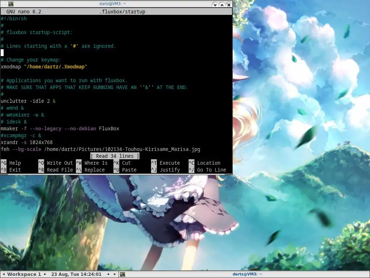Click the ^K Cut shortcut
The width and height of the screenshot is (370, 278).
tap(122, 163)
